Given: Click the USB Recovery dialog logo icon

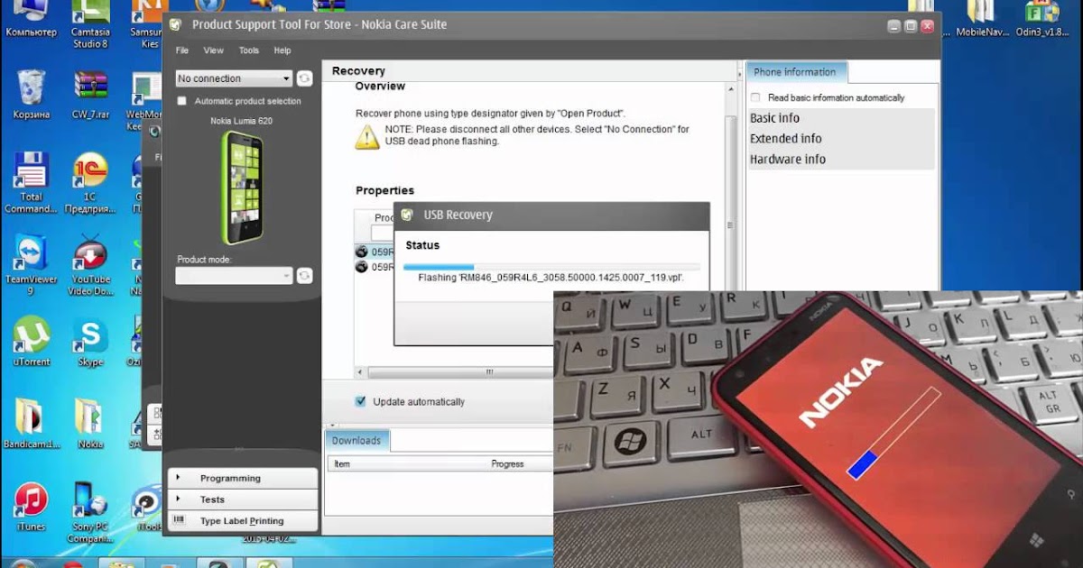Looking at the screenshot, I should [x=407, y=215].
